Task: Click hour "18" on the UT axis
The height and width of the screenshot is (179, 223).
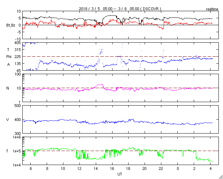Action: 129,169
